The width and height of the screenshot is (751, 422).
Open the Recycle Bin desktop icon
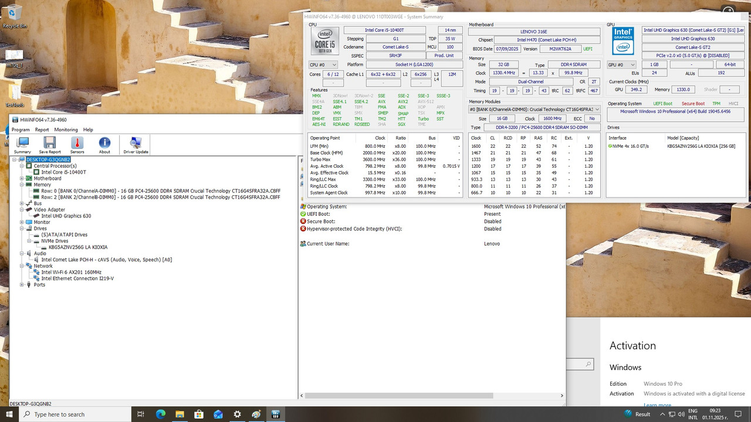(x=13, y=12)
